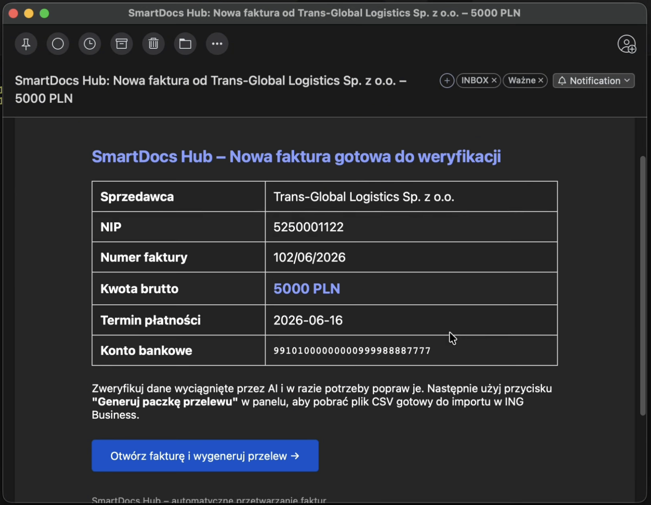Click the NIP row label
The height and width of the screenshot is (505, 651).
pyautogui.click(x=111, y=227)
